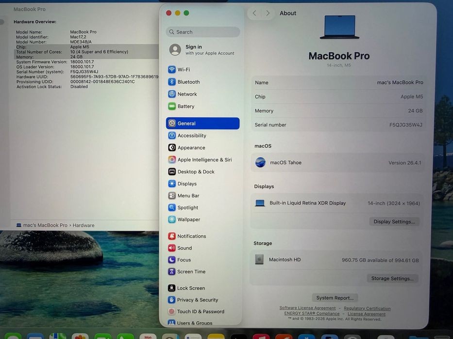The image size is (453, 339).
Task: Open Storage Settings button
Action: (392, 278)
